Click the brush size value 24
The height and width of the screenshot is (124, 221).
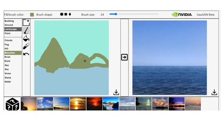tap(102, 14)
